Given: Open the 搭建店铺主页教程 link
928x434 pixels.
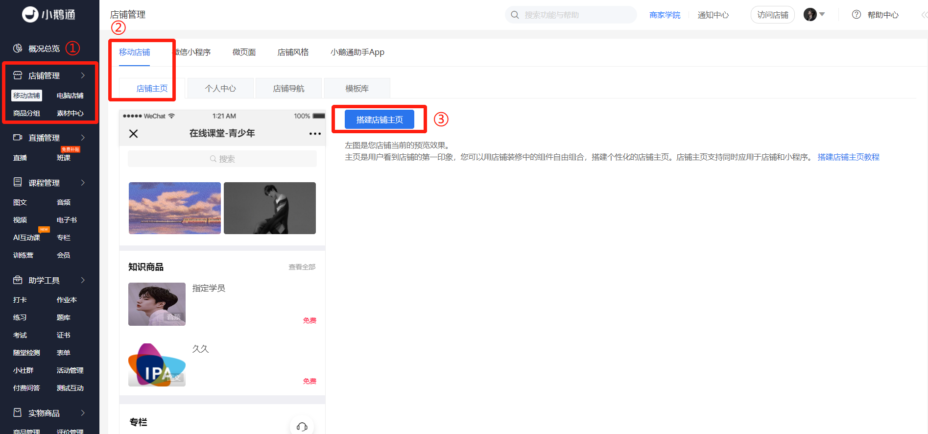Looking at the screenshot, I should point(849,157).
